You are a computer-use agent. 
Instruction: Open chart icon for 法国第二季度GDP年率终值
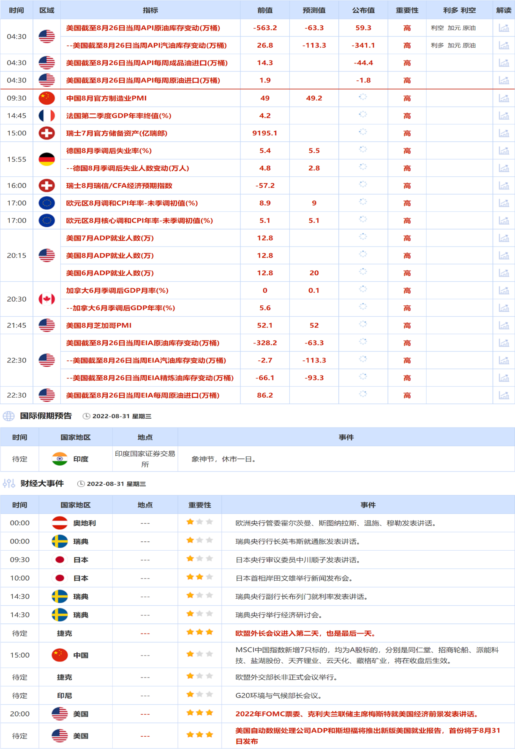click(x=504, y=115)
